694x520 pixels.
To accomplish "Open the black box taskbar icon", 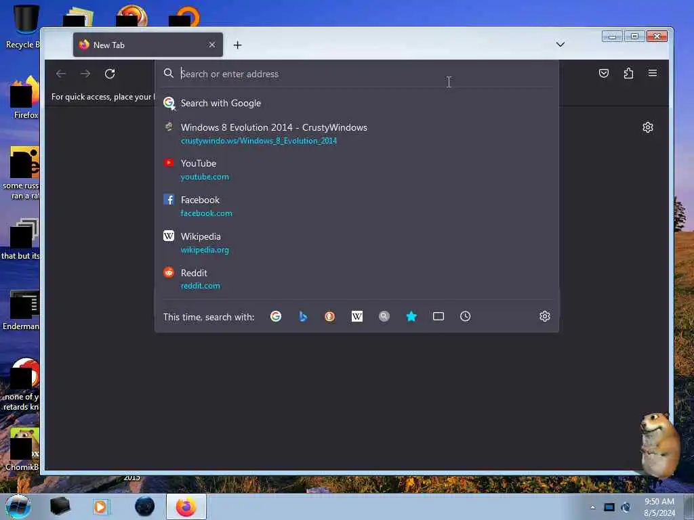I will [60, 506].
